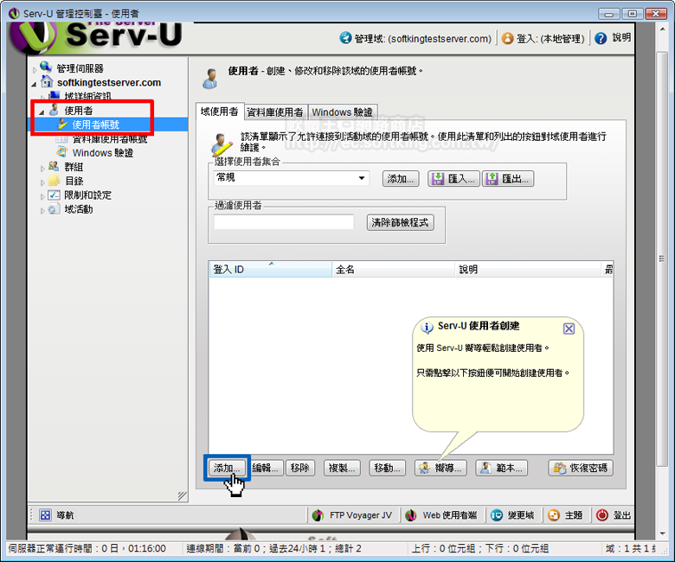Collapse the 使用者 tree node
Viewport: 675px width, 562px height.
(x=42, y=112)
